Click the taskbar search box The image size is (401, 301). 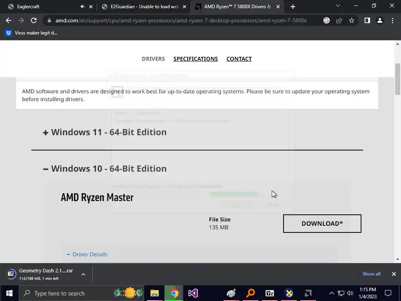click(81, 293)
